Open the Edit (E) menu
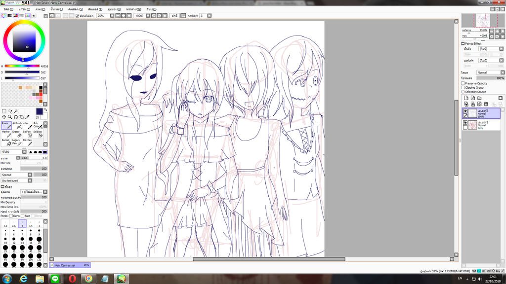This screenshot has height=284, width=506. click(24, 9)
